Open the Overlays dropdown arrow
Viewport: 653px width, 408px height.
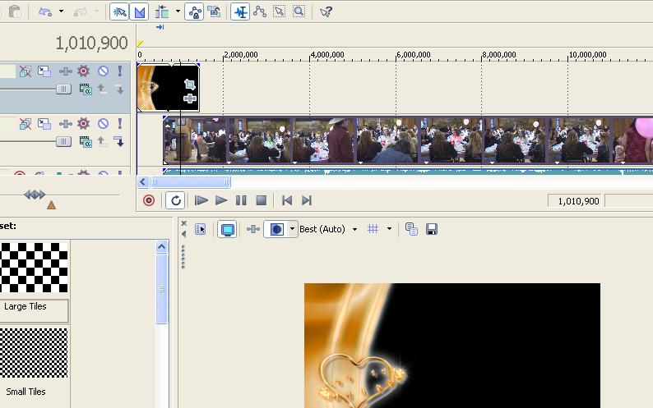coord(389,229)
